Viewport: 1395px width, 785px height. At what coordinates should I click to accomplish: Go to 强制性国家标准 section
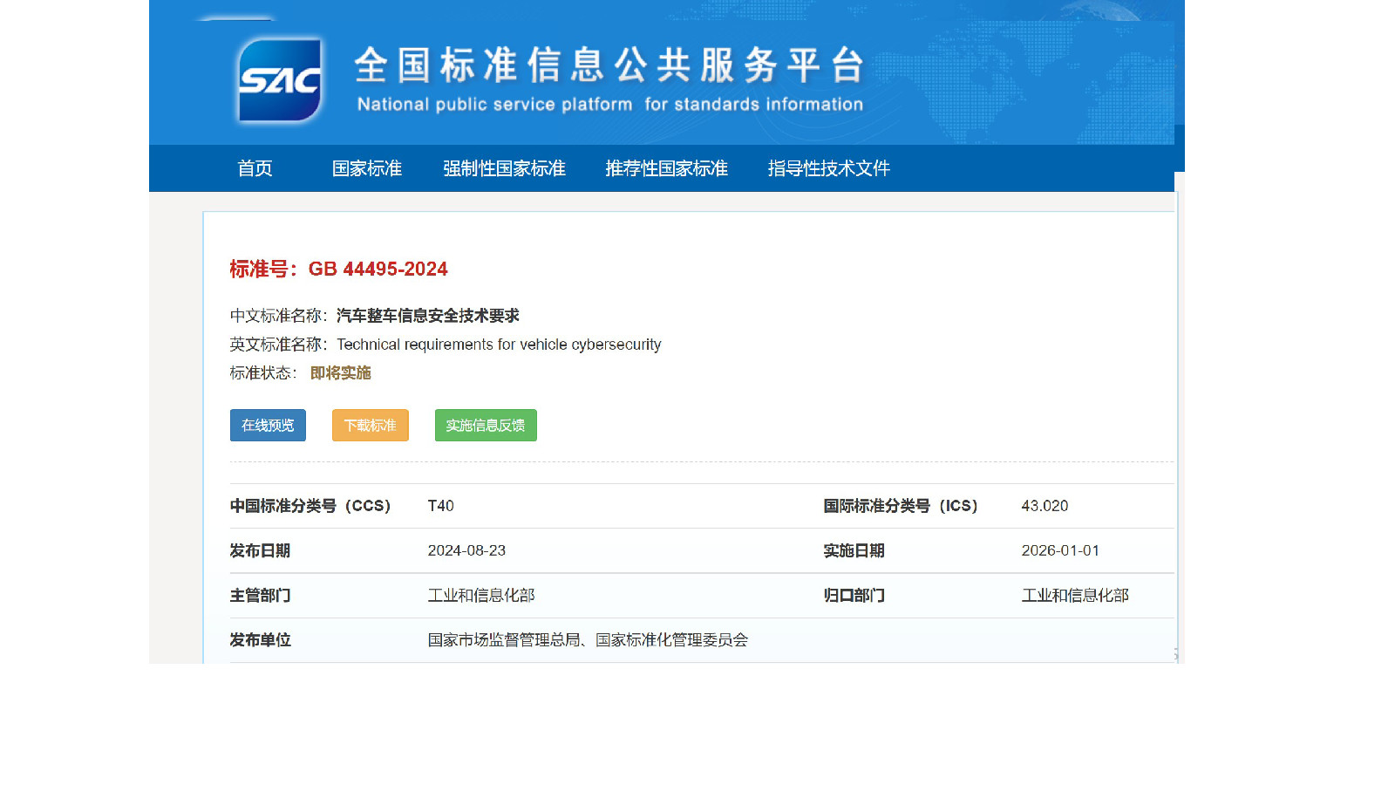coord(504,168)
